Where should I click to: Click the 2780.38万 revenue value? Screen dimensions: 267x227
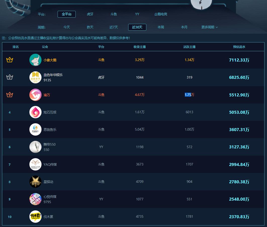pos(239,182)
